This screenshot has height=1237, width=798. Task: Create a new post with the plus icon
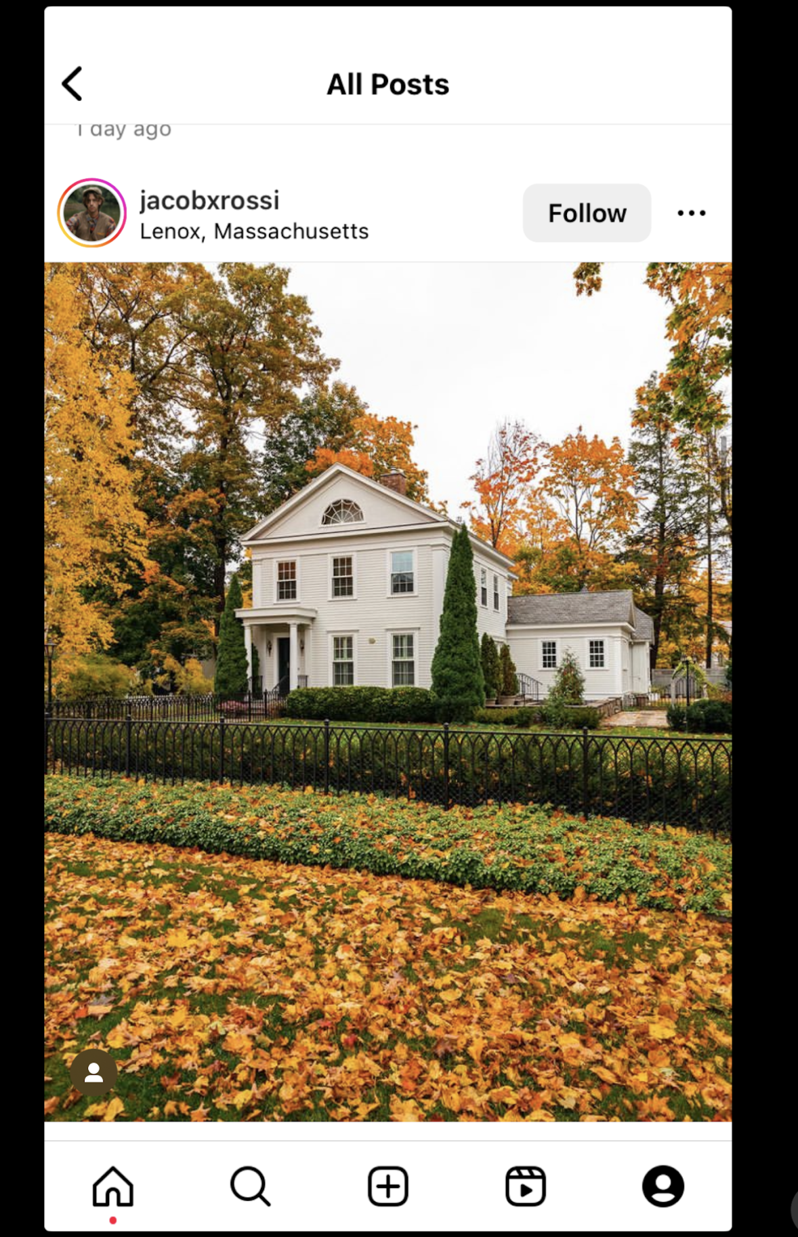[388, 1186]
